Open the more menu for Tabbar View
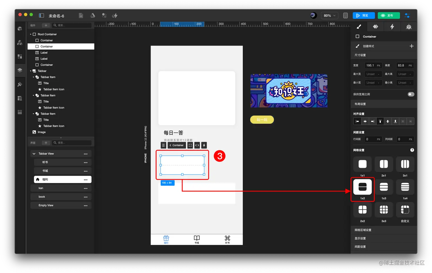Screen dimensions: 432x273 coord(86,154)
